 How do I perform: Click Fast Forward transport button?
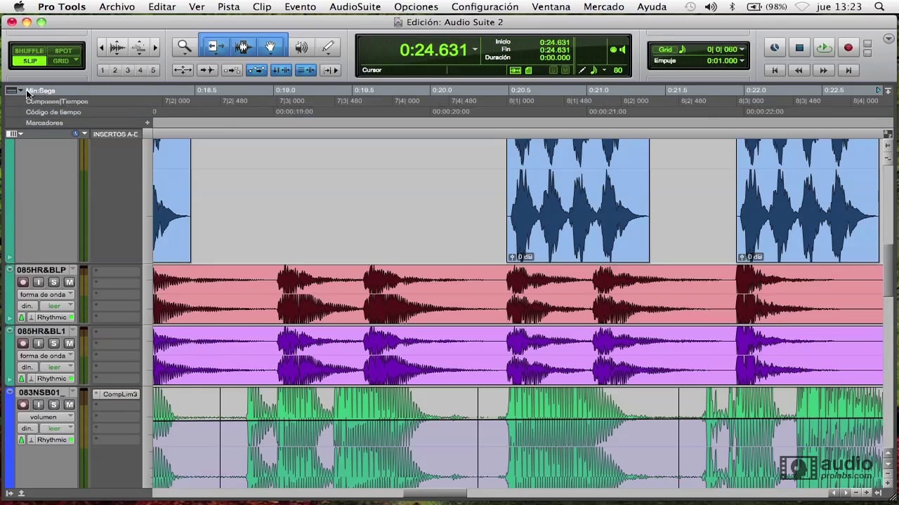[823, 70]
